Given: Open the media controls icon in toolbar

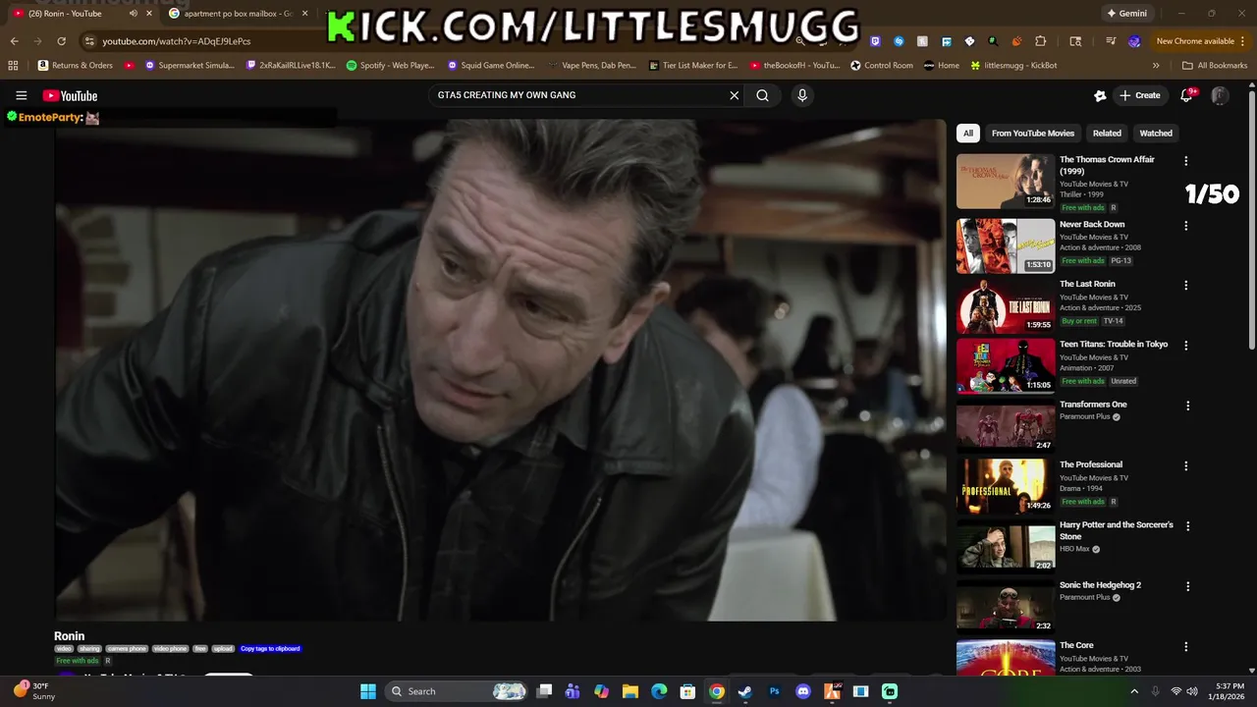Looking at the screenshot, I should coord(1111,41).
